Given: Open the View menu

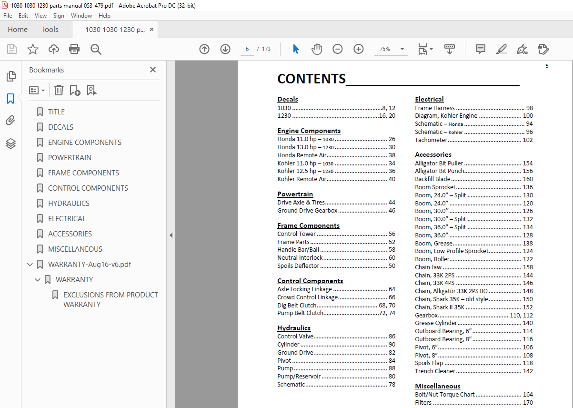Looking at the screenshot, I should [x=40, y=15].
